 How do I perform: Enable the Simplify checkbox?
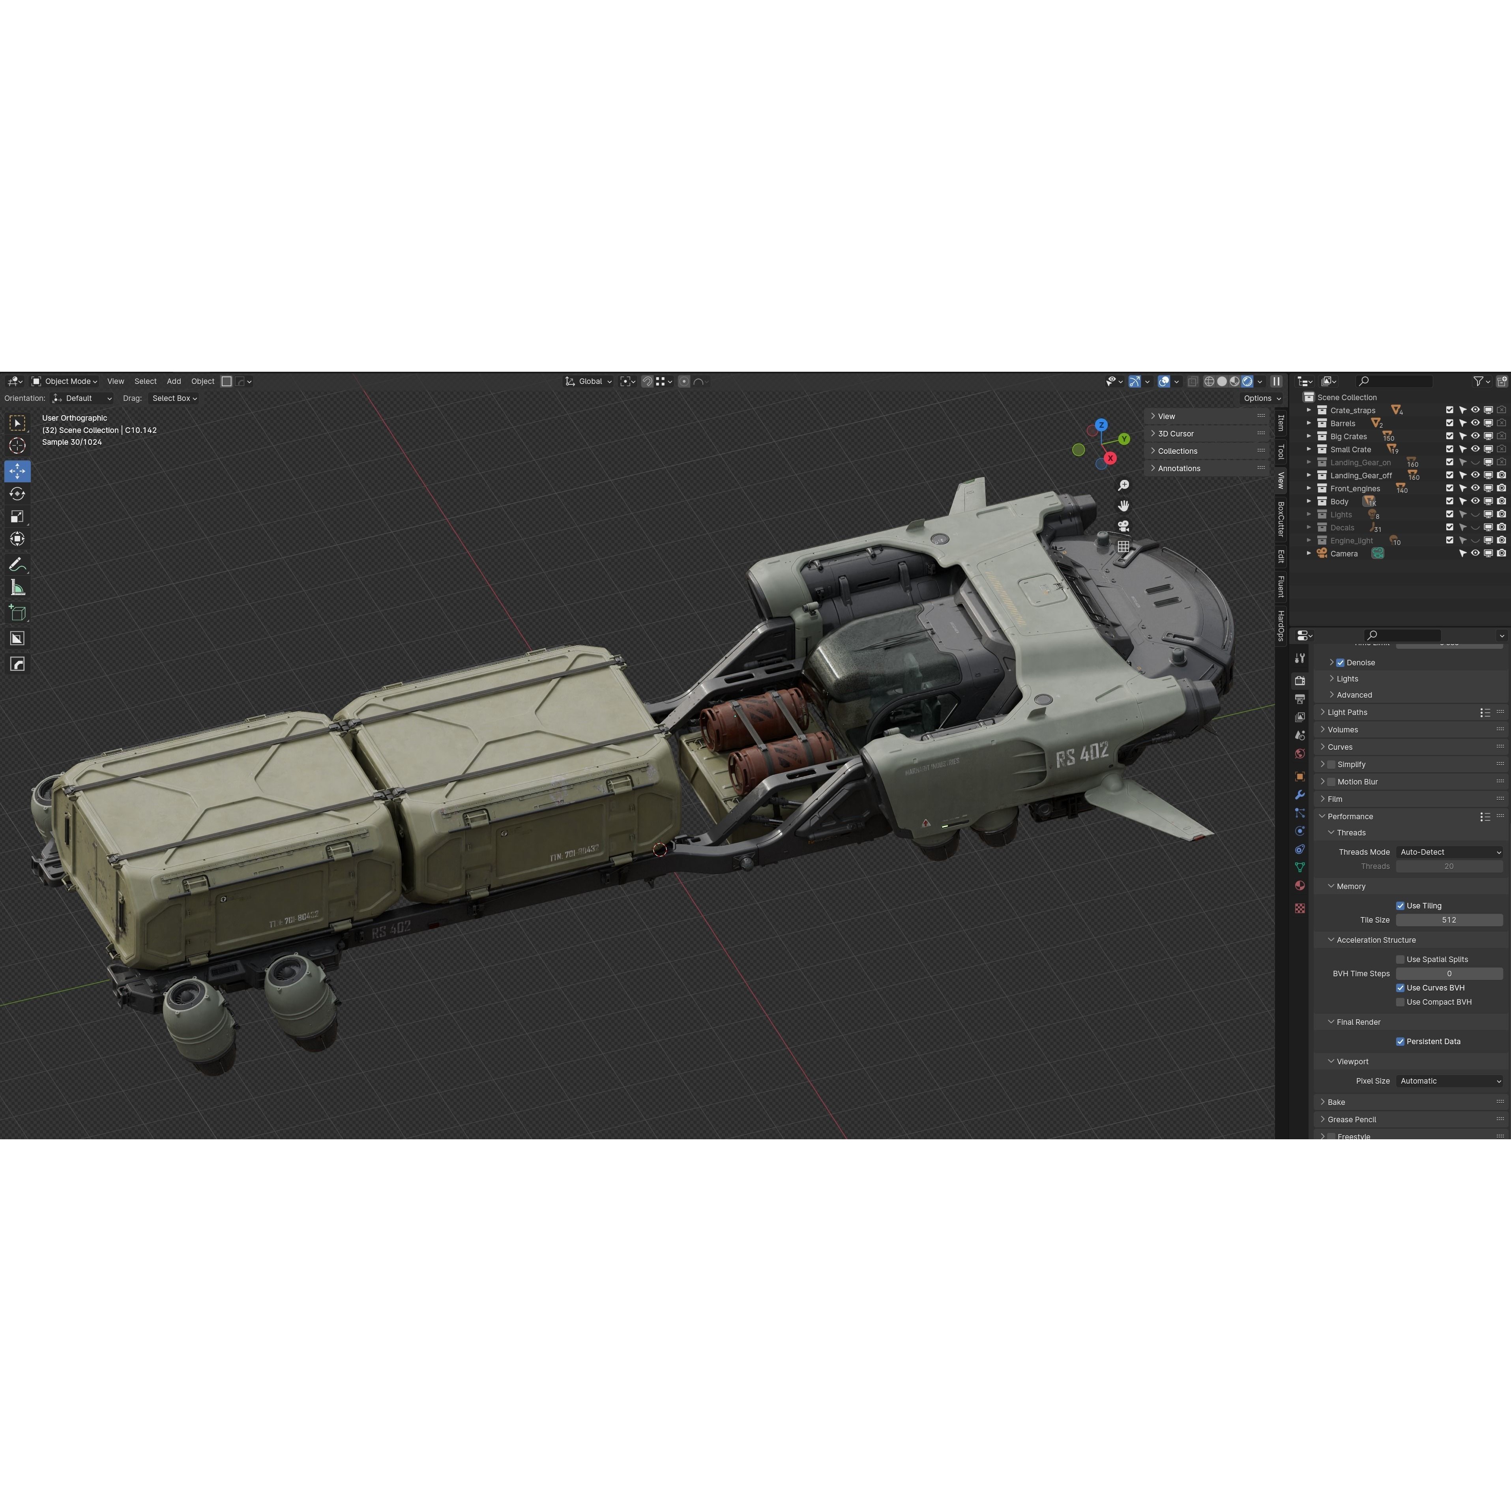(x=1332, y=764)
